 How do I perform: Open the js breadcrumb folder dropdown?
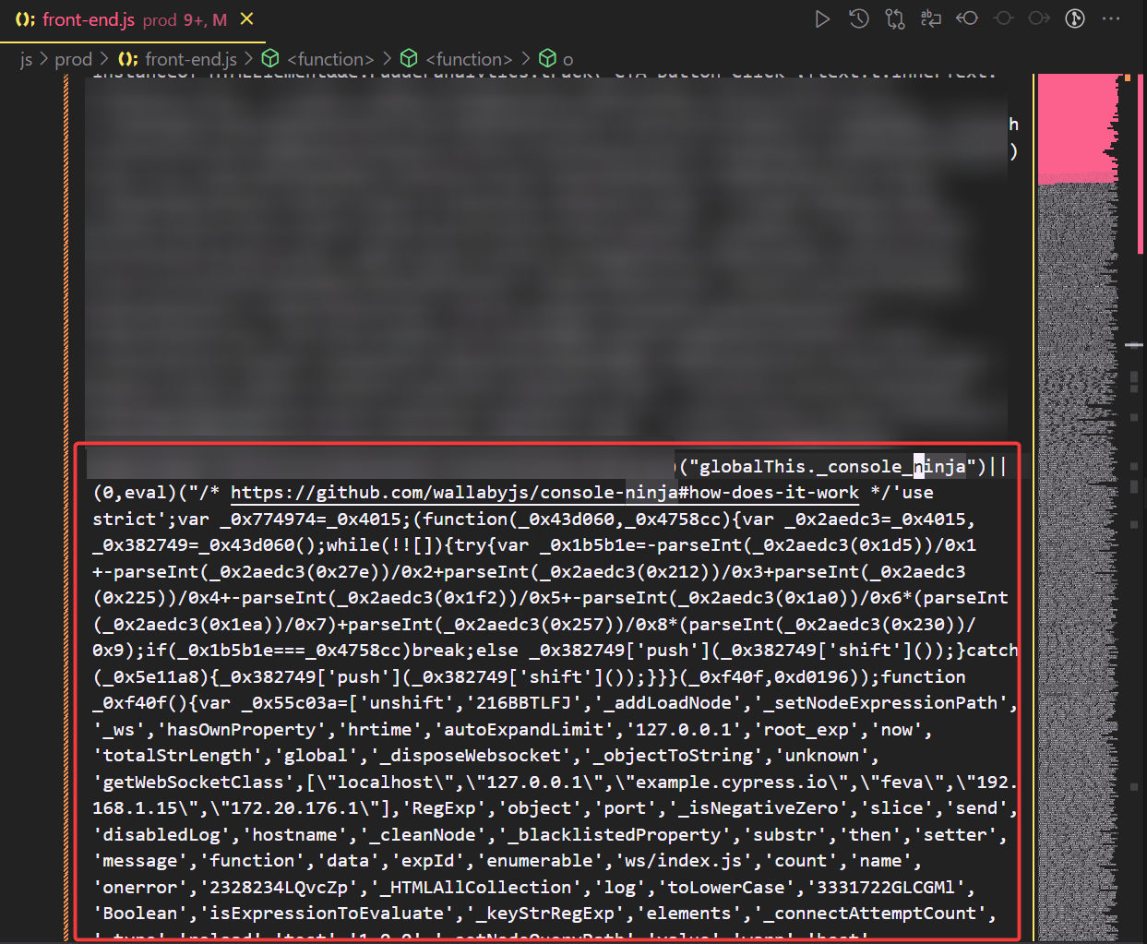[x=26, y=58]
